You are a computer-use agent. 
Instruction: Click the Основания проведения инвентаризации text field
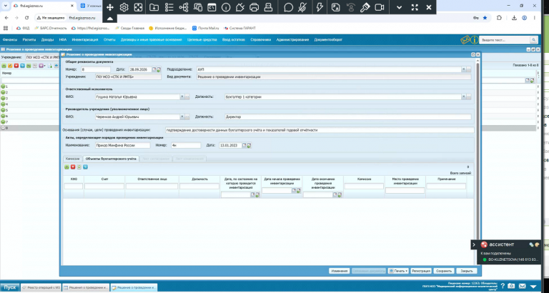[x=320, y=130]
